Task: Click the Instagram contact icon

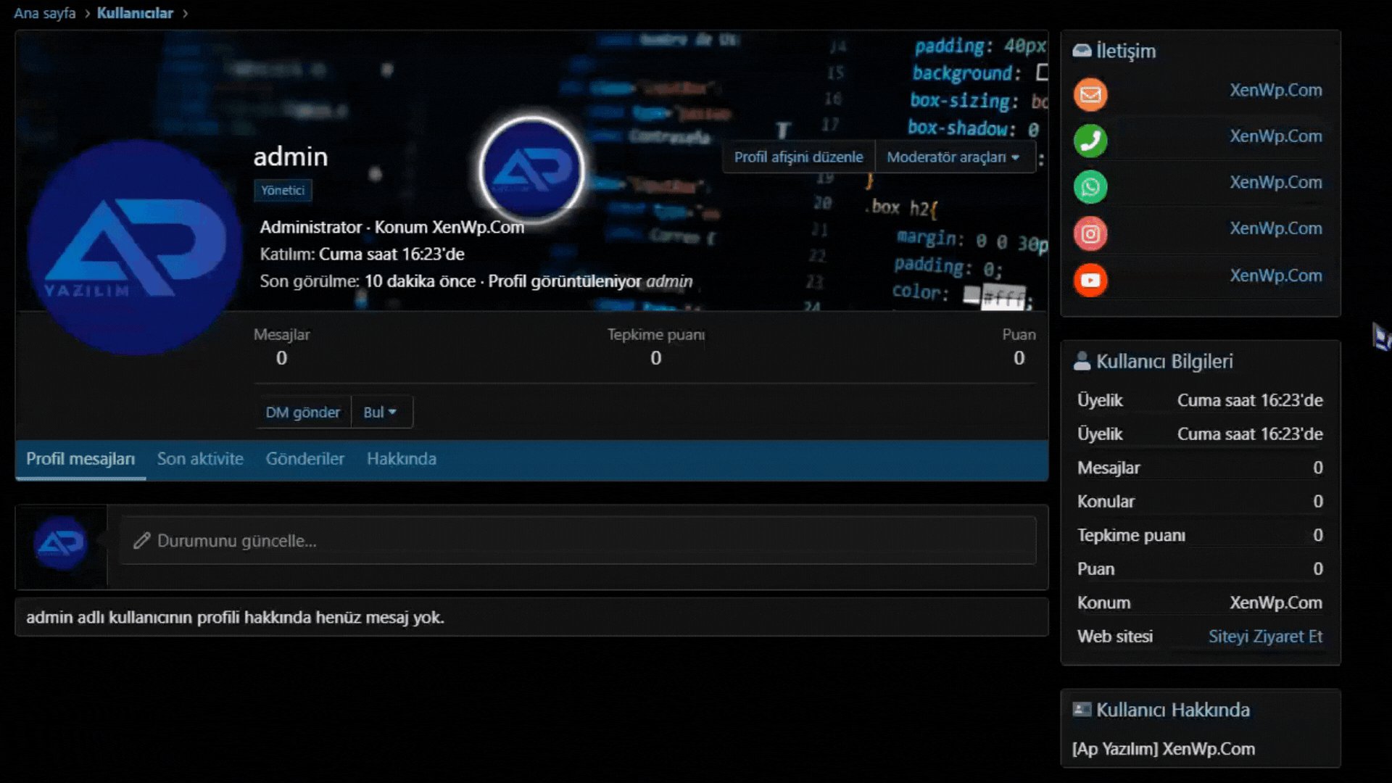Action: click(1090, 233)
